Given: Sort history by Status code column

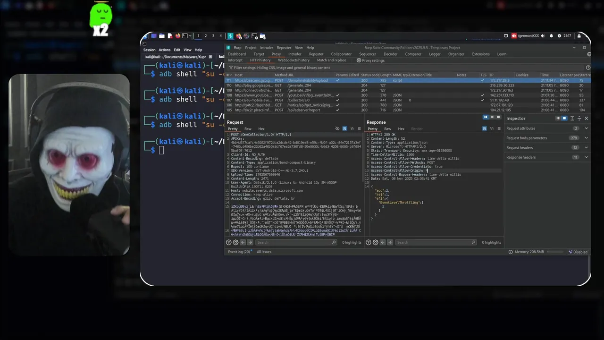Looking at the screenshot, I should click(370, 75).
